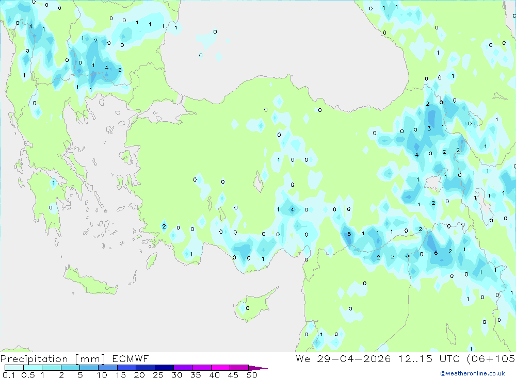Select the '(06+105' forecast offset text

point(491,359)
